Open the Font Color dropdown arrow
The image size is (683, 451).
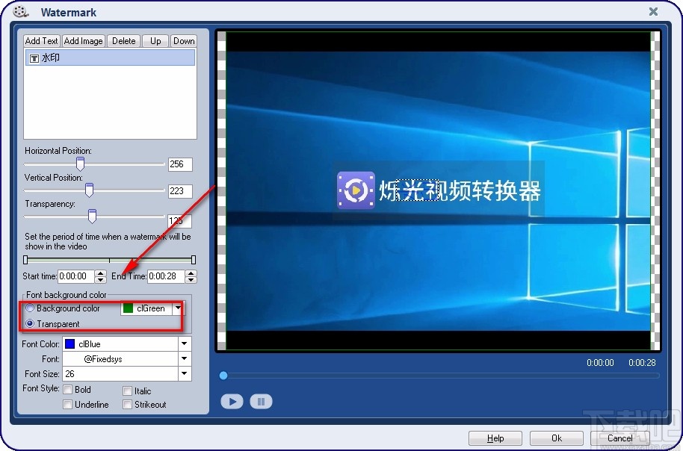(x=185, y=344)
